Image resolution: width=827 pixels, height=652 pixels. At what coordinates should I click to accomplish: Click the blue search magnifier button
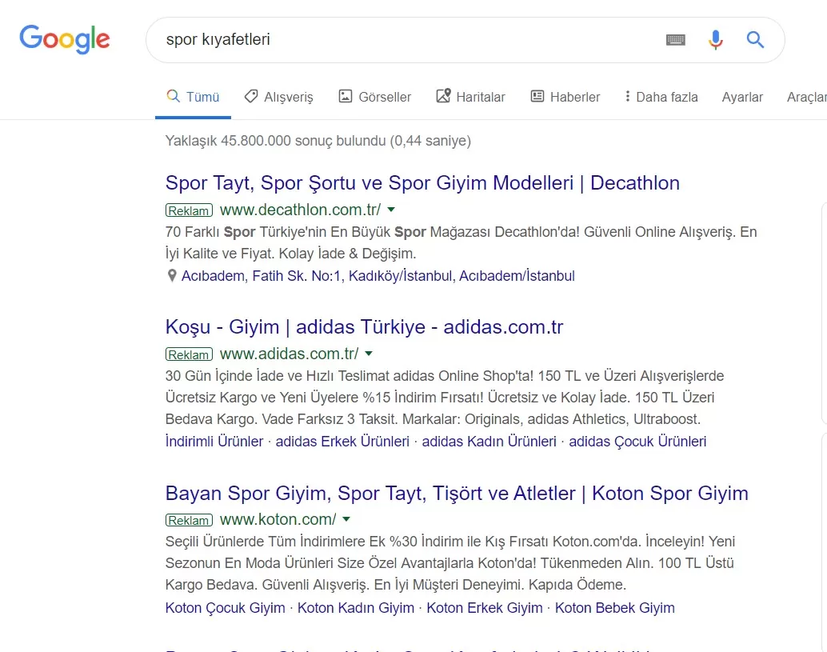(755, 39)
